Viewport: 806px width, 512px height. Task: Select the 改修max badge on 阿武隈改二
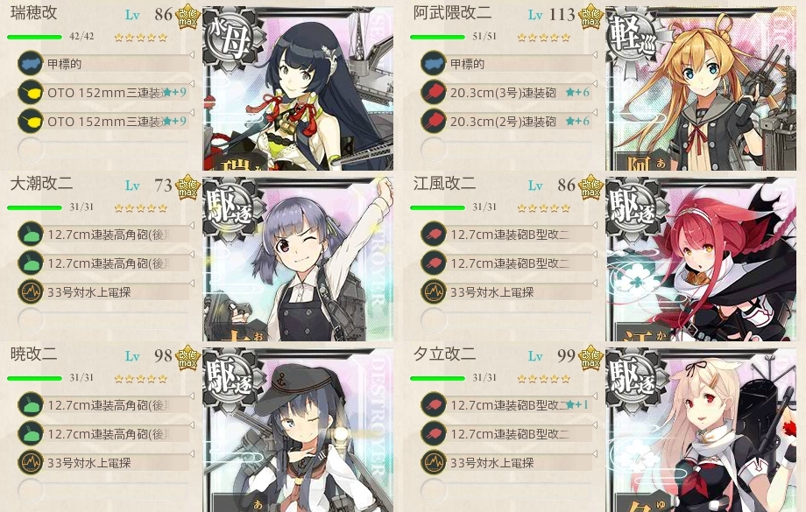coord(590,17)
